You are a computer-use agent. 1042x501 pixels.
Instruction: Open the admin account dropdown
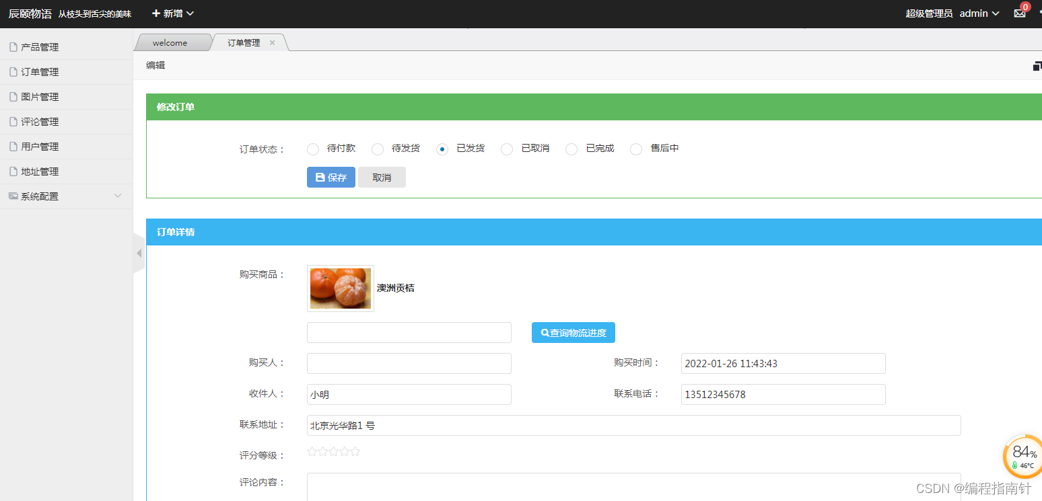pos(979,13)
